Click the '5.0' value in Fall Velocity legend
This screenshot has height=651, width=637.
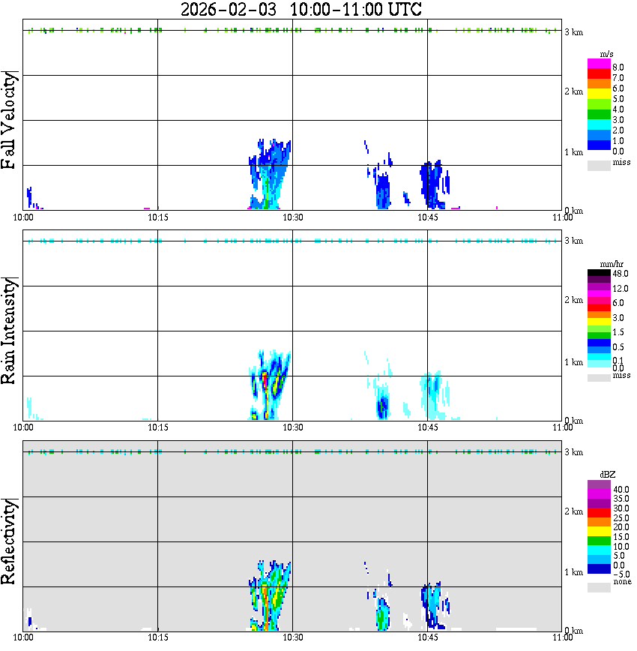(x=618, y=99)
